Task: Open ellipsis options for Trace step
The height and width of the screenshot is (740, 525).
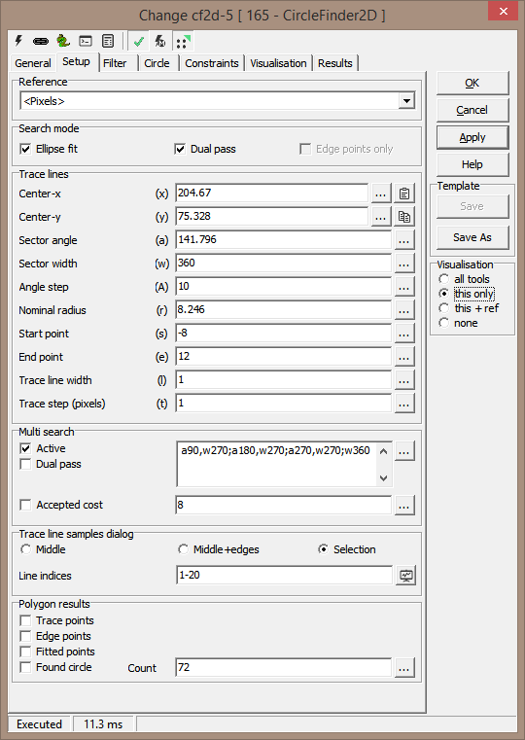Action: (404, 404)
